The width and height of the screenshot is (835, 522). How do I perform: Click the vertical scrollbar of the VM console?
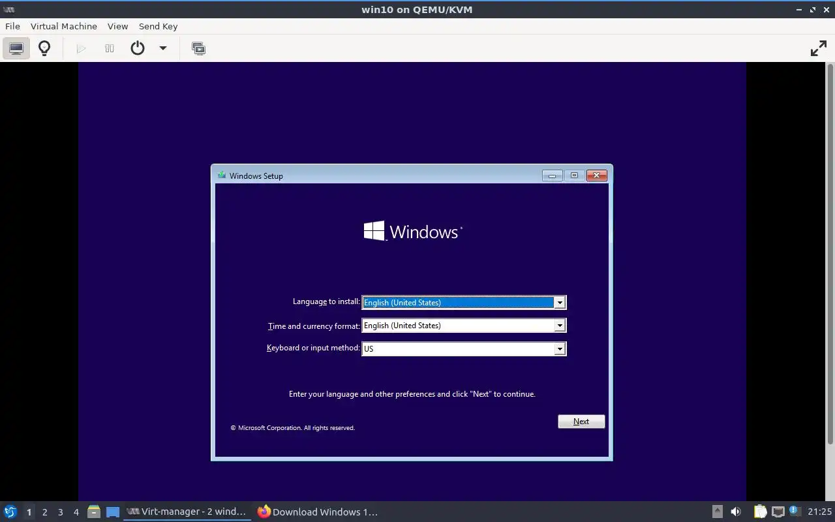[830, 254]
